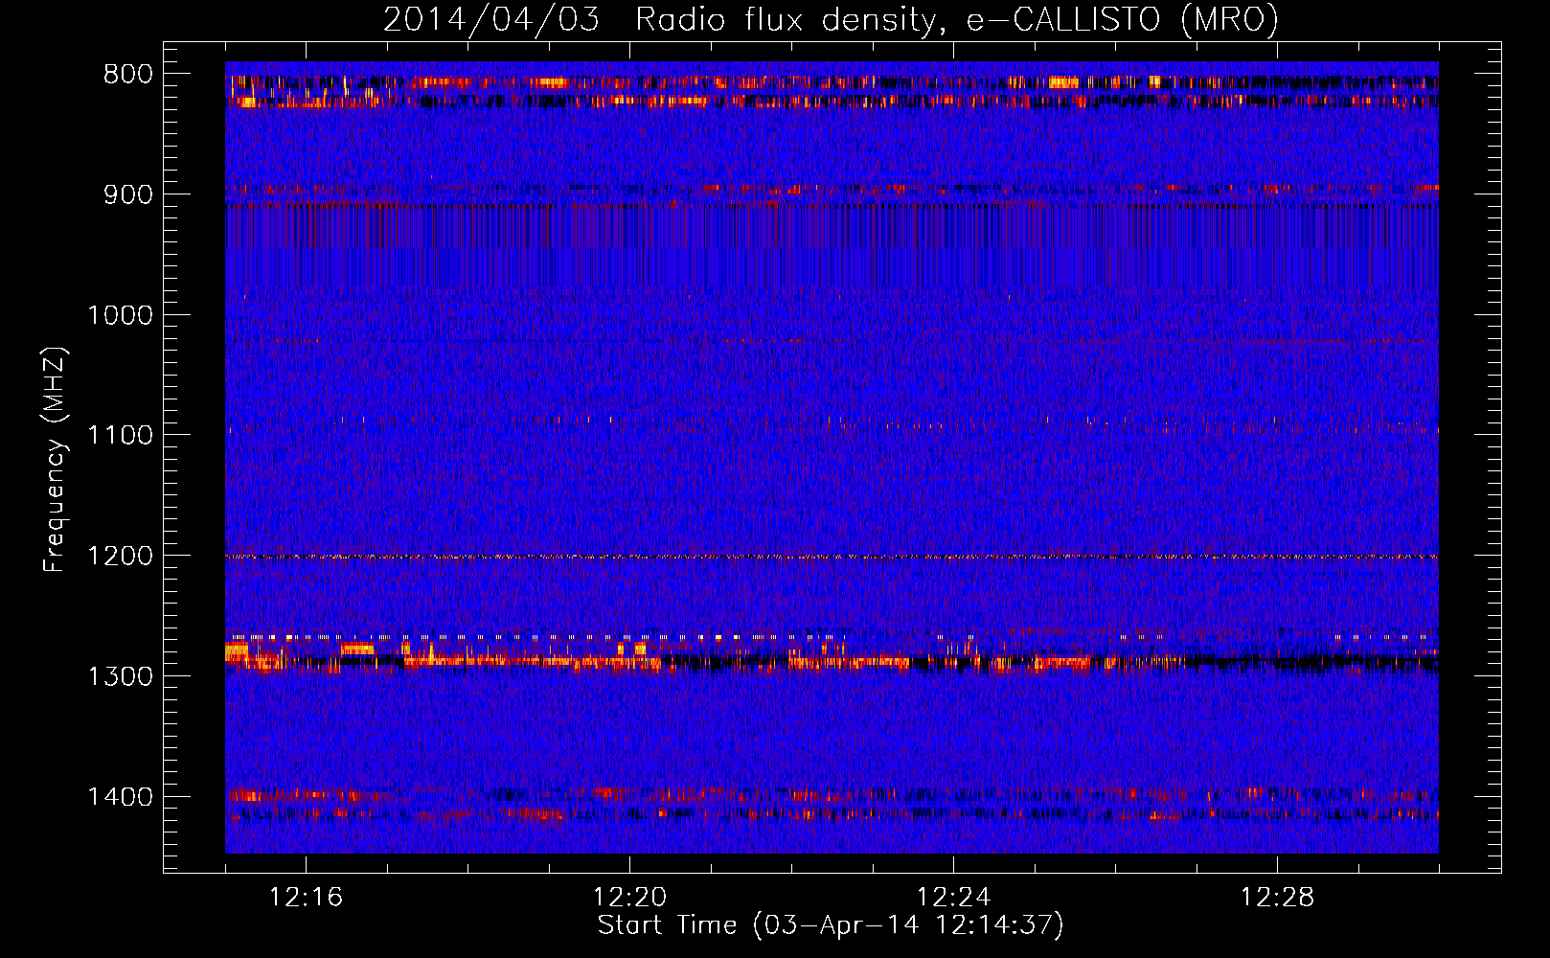This screenshot has width=1550, height=958.
Task: Click the 'Frequency (MHZ)' axis label
Action: 56,460
